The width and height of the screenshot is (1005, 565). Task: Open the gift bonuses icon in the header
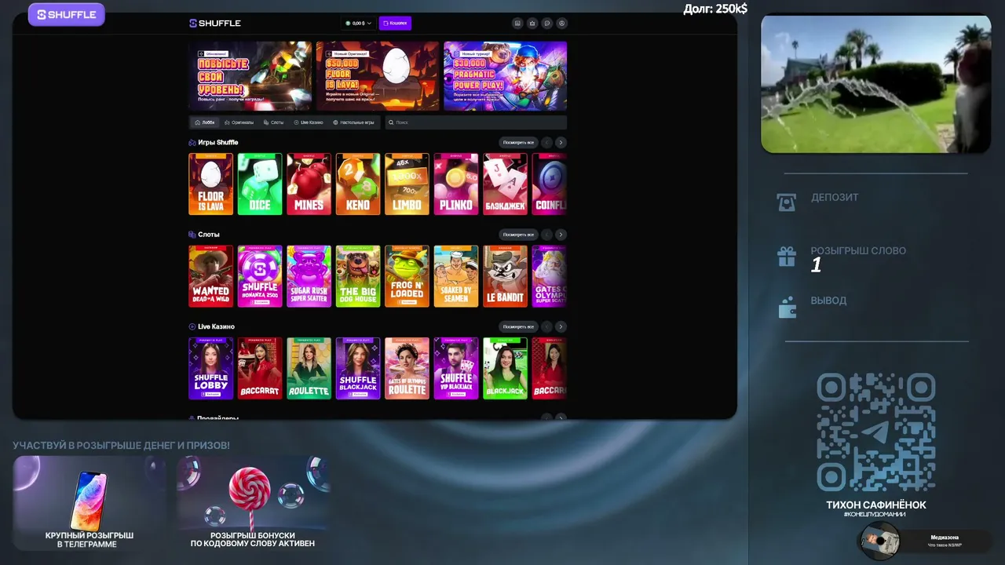click(x=532, y=24)
